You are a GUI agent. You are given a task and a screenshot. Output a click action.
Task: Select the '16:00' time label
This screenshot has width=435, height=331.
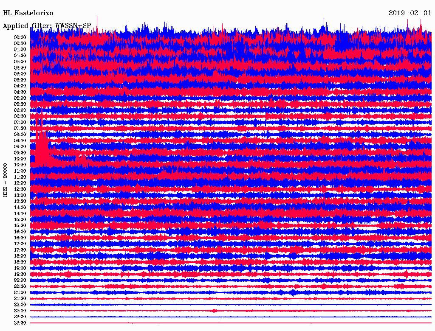[x=20, y=232]
